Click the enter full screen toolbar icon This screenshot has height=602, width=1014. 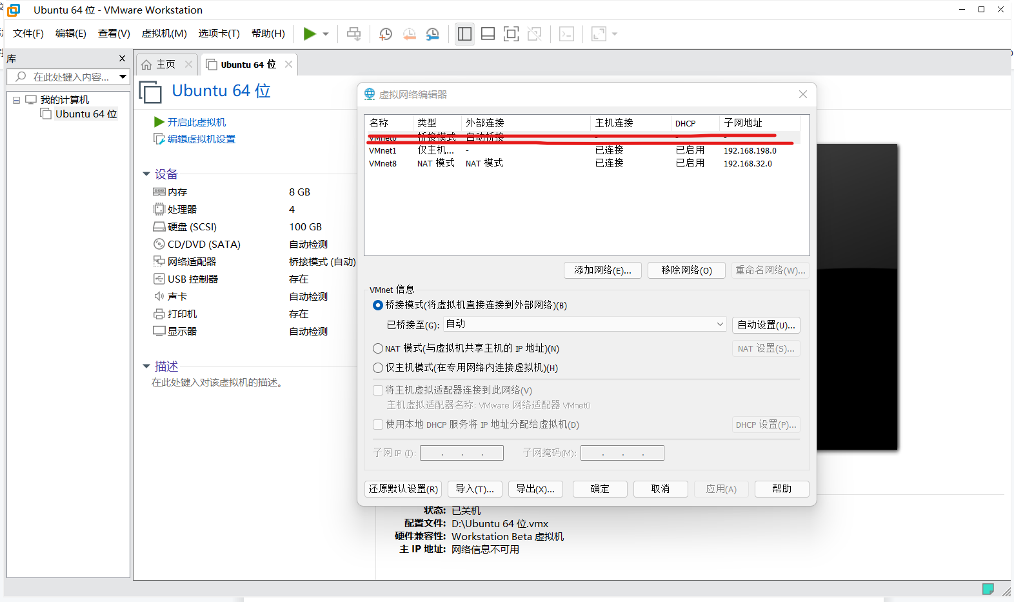click(x=511, y=34)
